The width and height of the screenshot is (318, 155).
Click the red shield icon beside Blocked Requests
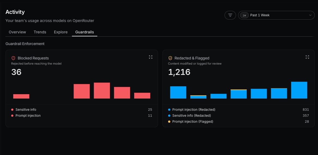coord(13,58)
